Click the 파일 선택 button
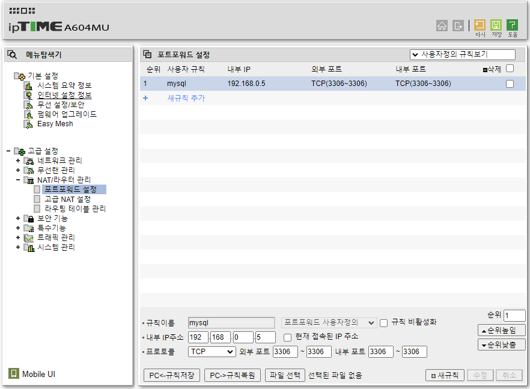Screen dimensions: 530x389 (x=285, y=375)
